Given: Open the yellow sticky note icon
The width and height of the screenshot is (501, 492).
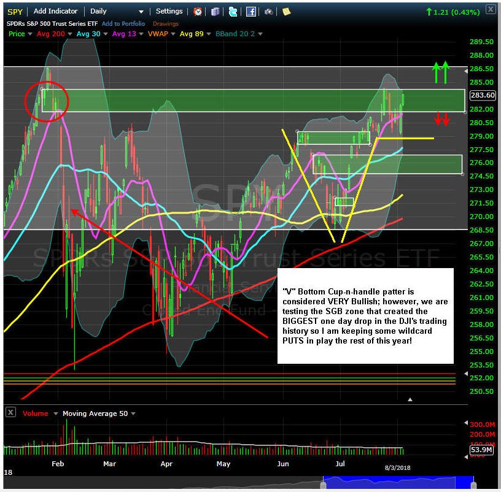Looking at the screenshot, I should tap(286, 12).
